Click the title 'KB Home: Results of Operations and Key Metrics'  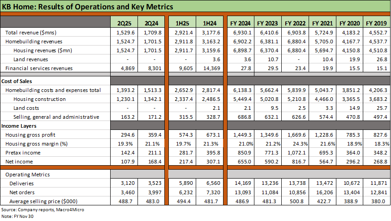tap(87, 7)
